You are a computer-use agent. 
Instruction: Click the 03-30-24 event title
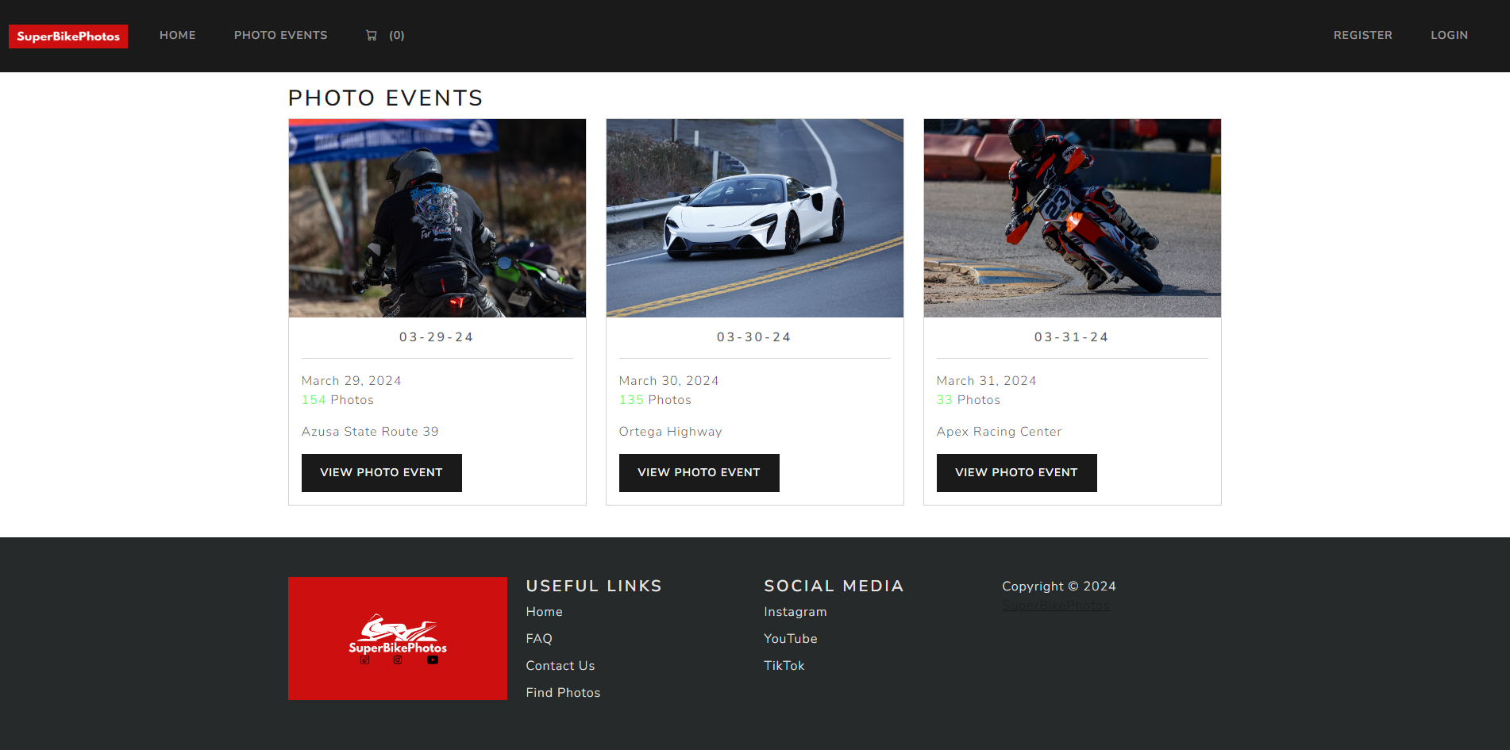click(753, 337)
